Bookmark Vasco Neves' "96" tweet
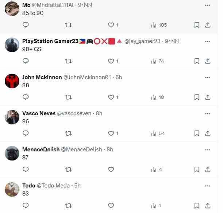223x213 pixels. coord(197,133)
